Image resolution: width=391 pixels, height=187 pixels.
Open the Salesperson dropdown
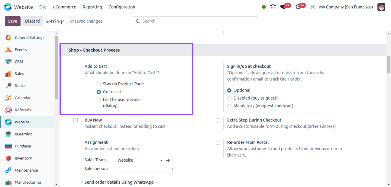[145, 169]
